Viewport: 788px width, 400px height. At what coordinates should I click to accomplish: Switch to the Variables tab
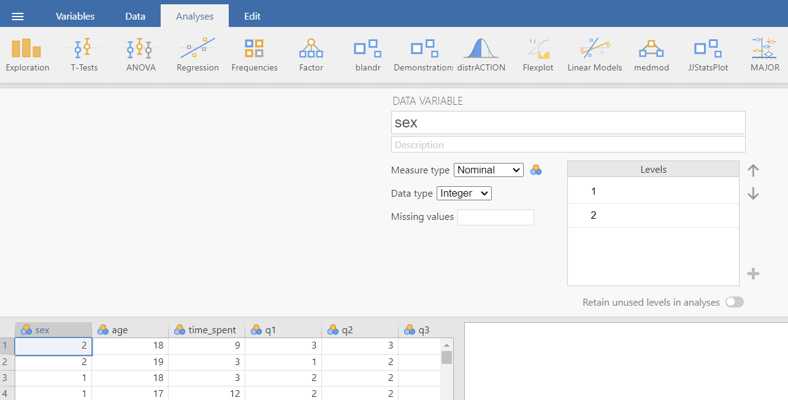75,17
